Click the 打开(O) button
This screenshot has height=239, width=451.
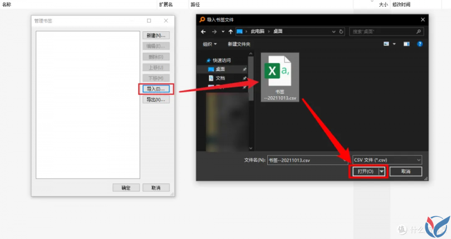(x=365, y=172)
